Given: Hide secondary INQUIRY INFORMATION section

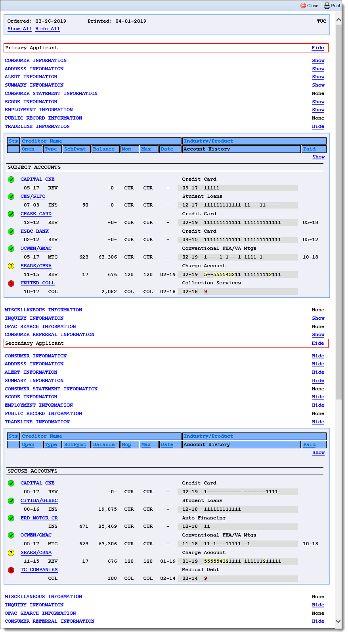Looking at the screenshot, I should 318,605.
